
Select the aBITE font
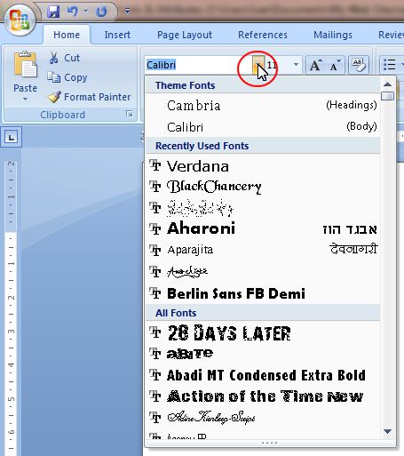263,354
